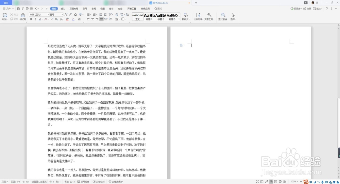This screenshot has width=340, height=184.
Task: Center align the paragraph
Action: [x=92, y=19]
